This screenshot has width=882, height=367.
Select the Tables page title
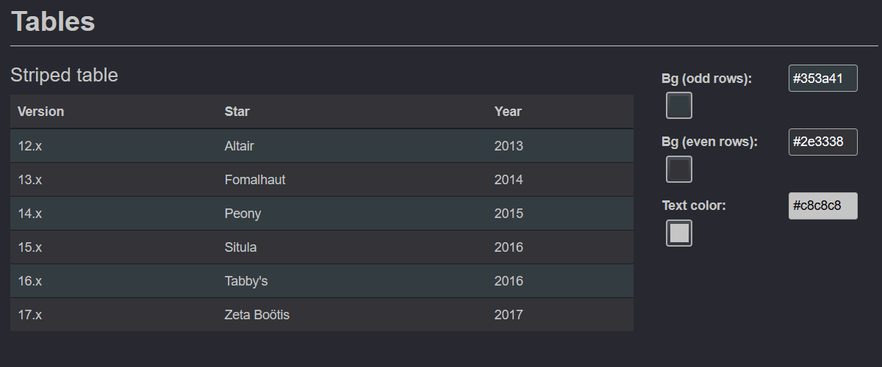pos(53,21)
